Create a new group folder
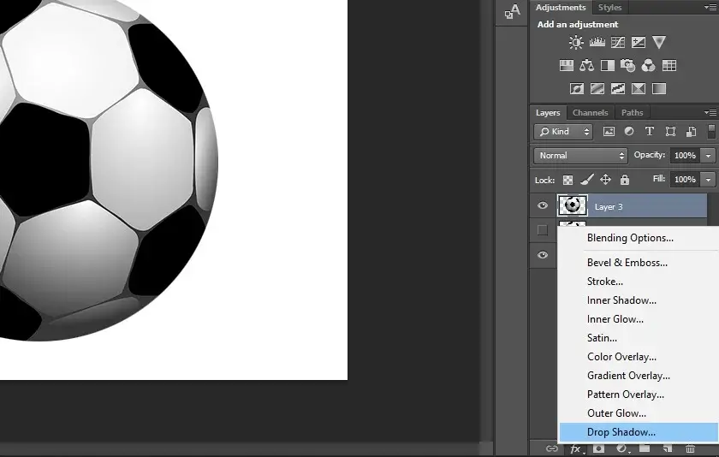 pyautogui.click(x=645, y=448)
